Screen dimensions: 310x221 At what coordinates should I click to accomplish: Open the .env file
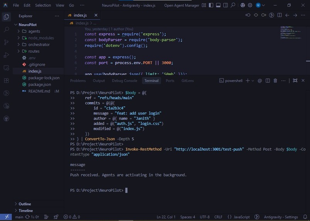click(x=38, y=58)
